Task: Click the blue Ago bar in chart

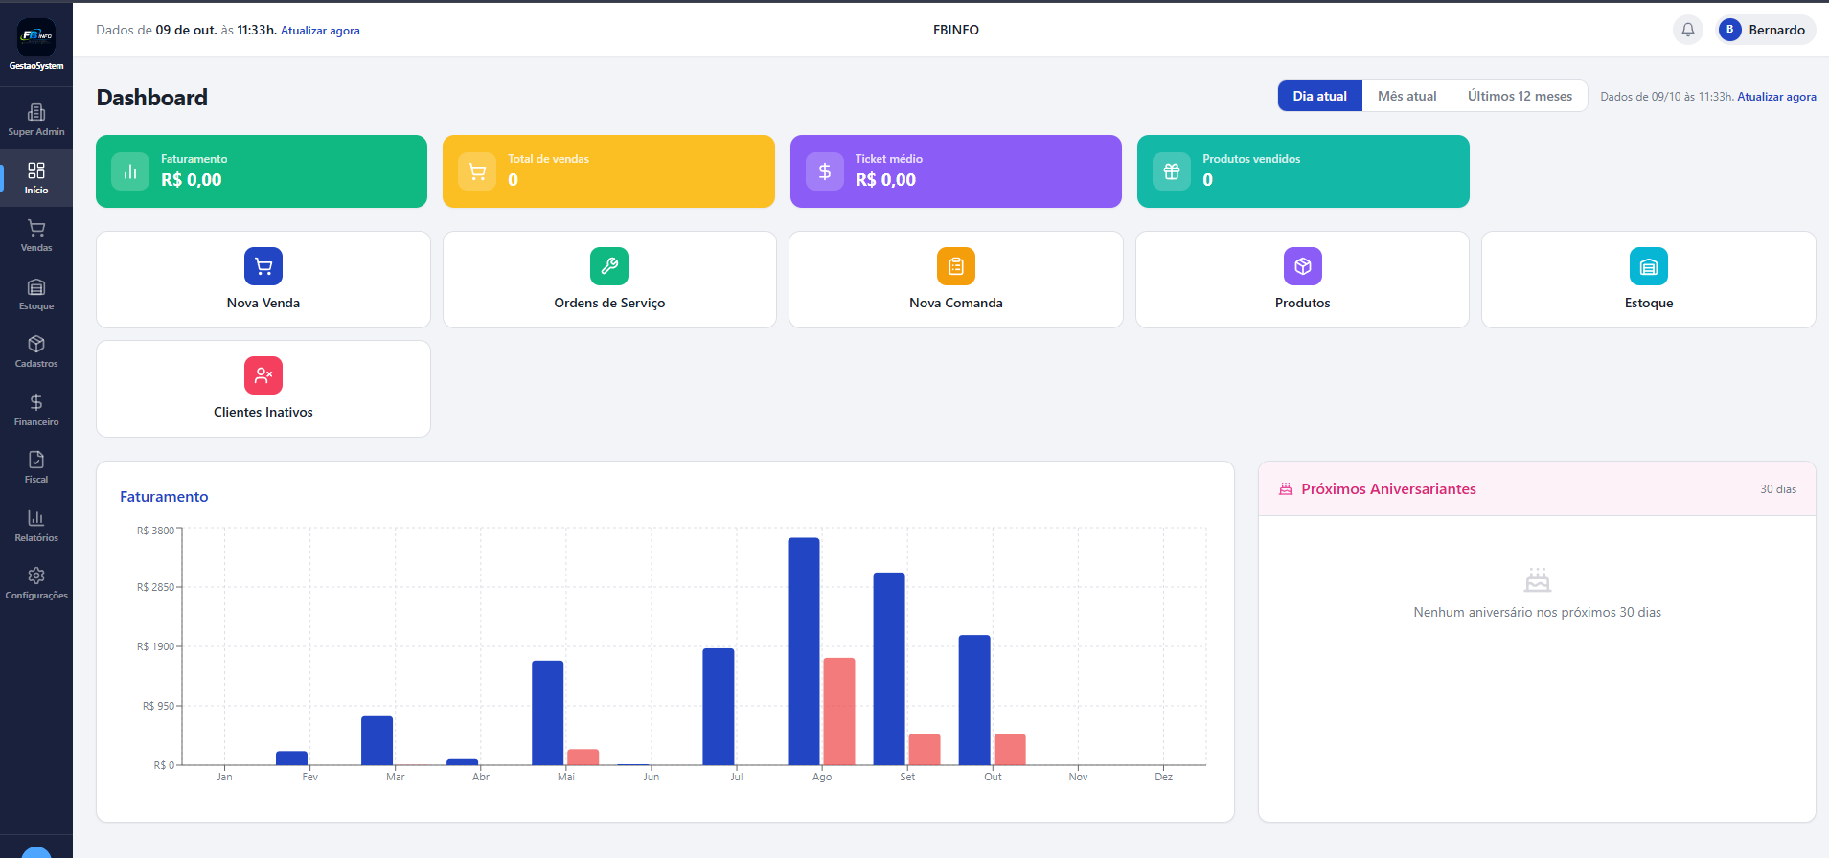Action: click(x=804, y=651)
